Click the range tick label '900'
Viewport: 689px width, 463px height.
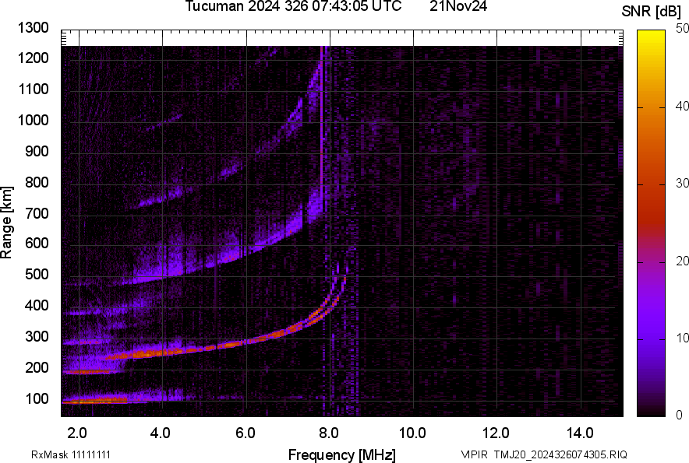[x=37, y=151]
